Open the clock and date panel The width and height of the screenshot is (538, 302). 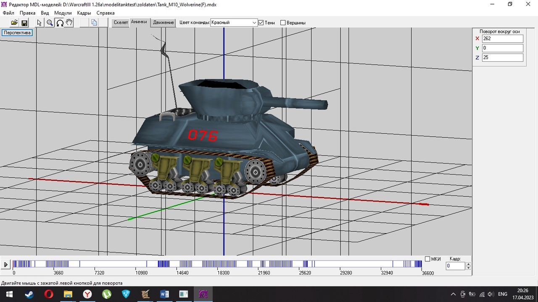[x=522, y=294]
